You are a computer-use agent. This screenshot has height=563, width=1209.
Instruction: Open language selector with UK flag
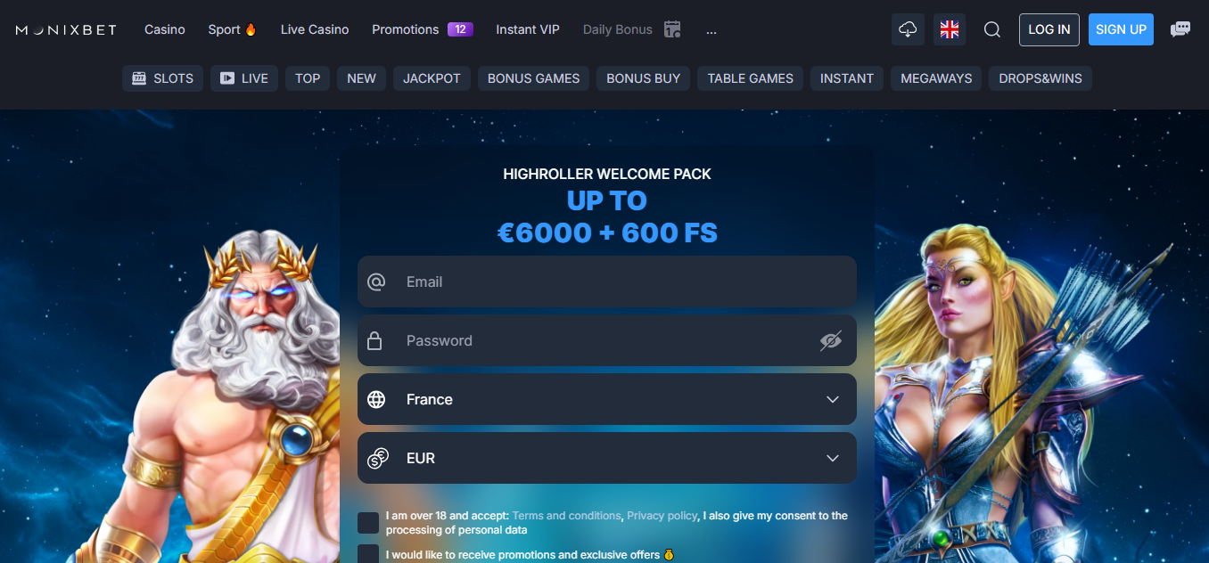click(x=950, y=29)
